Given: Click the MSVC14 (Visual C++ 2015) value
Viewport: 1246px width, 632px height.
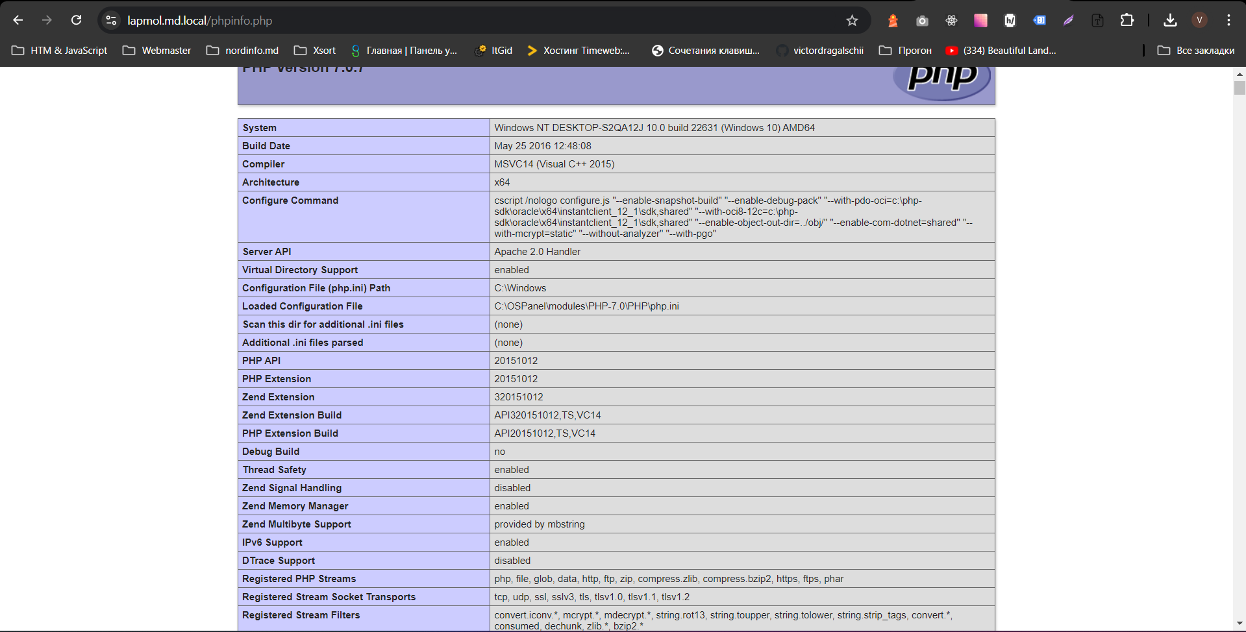Looking at the screenshot, I should pyautogui.click(x=554, y=164).
